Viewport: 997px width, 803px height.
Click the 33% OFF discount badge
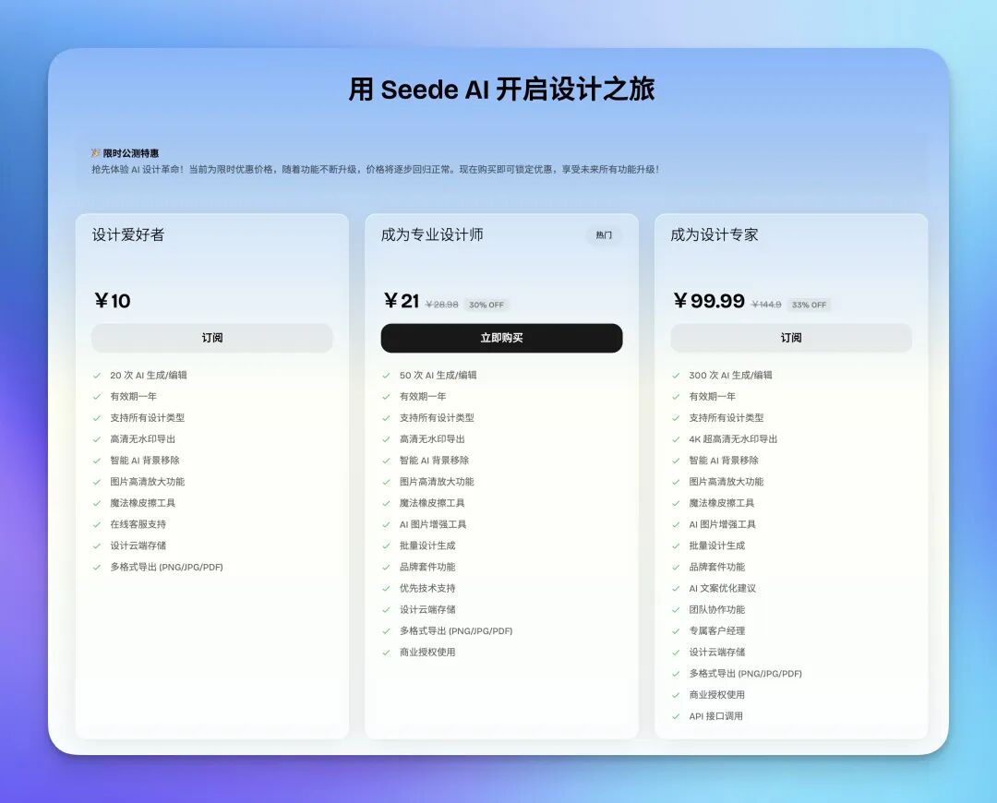point(809,306)
